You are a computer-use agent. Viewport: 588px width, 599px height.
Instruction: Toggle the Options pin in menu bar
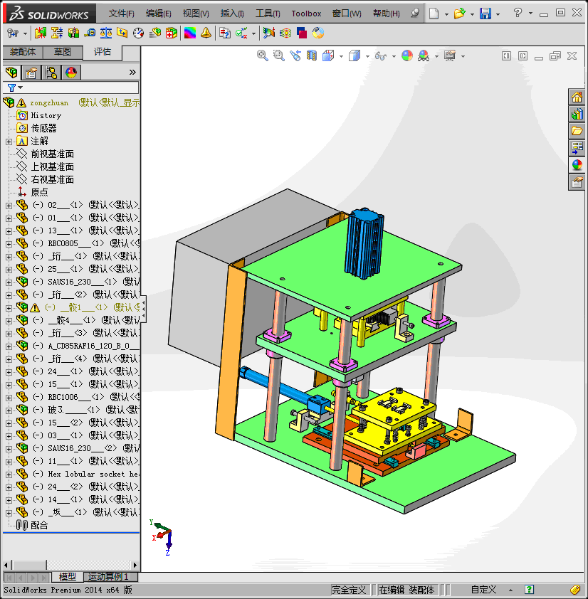click(414, 14)
